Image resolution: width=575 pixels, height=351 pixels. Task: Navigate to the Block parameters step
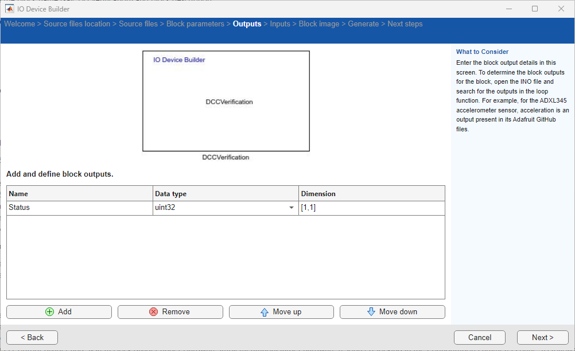point(195,24)
